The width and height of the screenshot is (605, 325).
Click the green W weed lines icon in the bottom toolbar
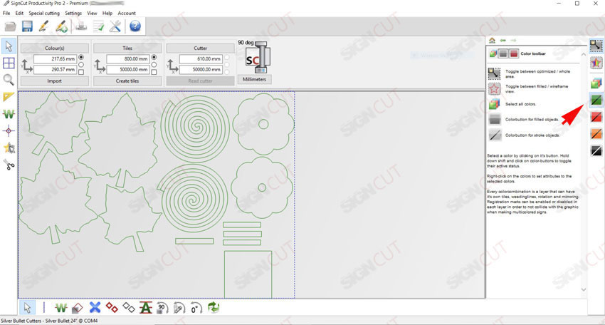point(60,308)
